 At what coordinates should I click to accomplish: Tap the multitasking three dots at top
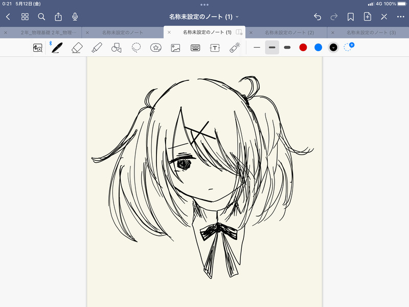click(x=204, y=5)
